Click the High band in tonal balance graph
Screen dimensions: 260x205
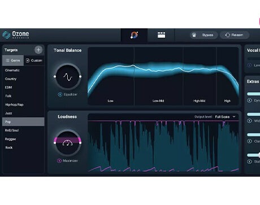pos(228,76)
